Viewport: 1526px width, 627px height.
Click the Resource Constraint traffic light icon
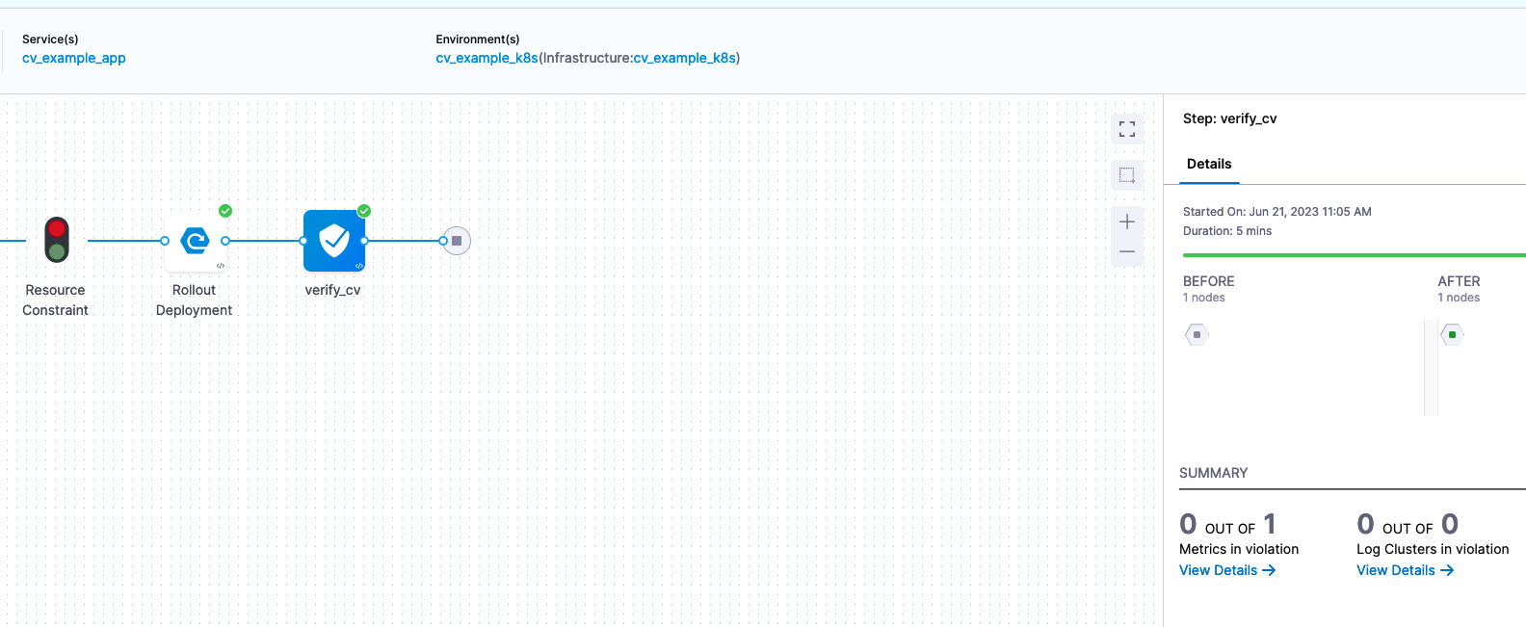57,240
